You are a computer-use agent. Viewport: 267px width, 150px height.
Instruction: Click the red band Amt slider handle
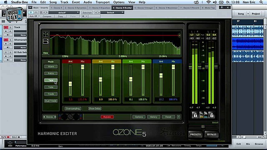point(70,84)
